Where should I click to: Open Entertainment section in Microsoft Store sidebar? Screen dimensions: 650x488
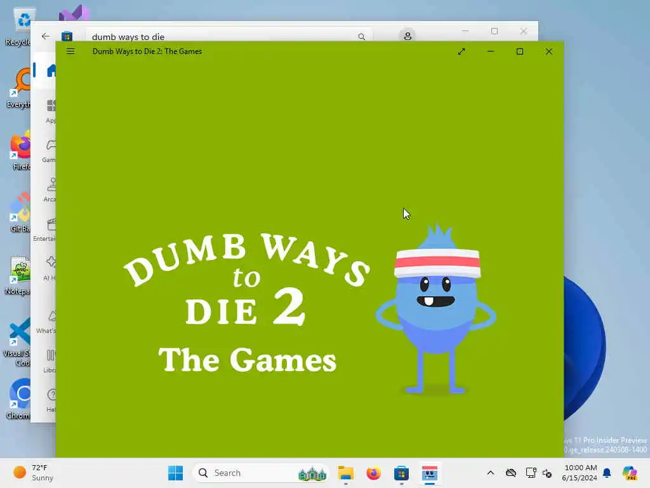tap(45, 229)
